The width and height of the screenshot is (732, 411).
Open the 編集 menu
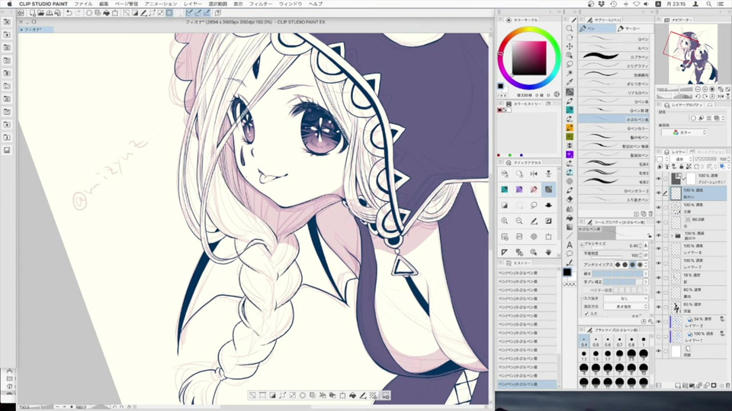104,4
